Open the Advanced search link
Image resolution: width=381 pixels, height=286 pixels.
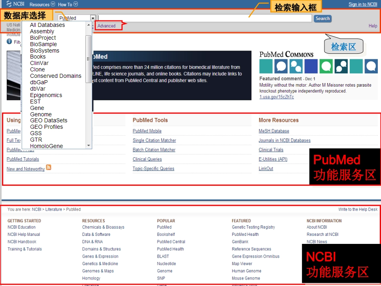106,26
